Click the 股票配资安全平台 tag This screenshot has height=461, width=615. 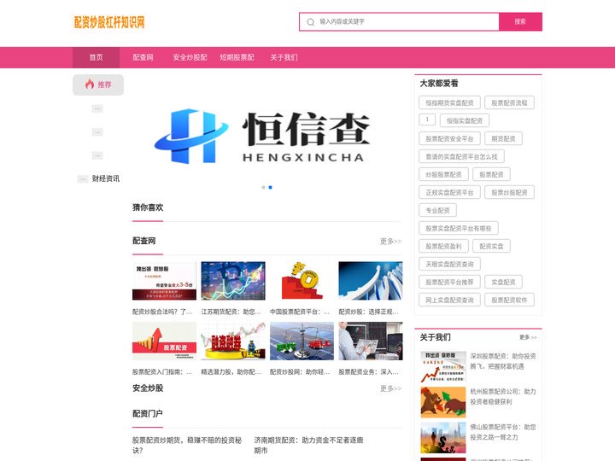tap(449, 139)
